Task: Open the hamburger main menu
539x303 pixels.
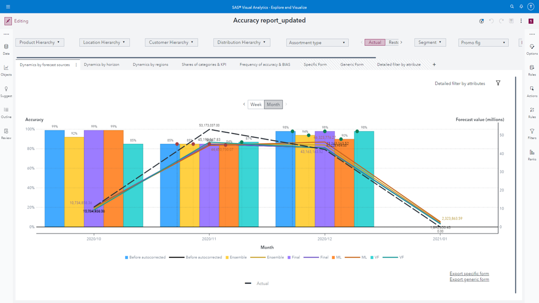Action: tap(8, 7)
